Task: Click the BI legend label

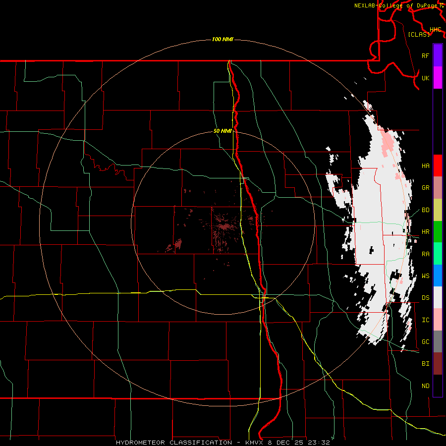Action: [x=425, y=364]
